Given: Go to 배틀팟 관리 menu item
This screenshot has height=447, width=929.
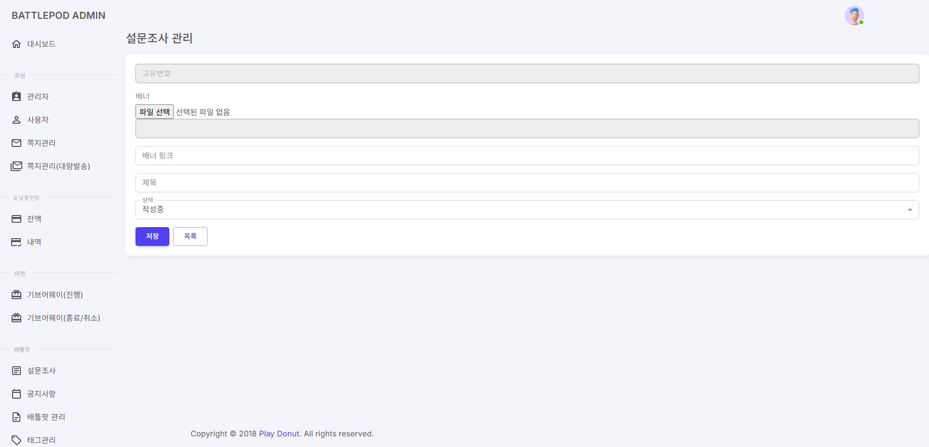Looking at the screenshot, I should tap(46, 417).
